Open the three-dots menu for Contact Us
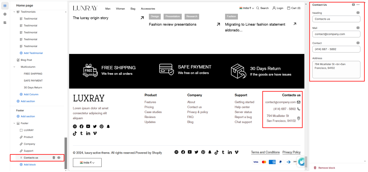 pyautogui.click(x=358, y=5)
